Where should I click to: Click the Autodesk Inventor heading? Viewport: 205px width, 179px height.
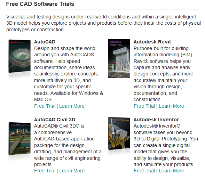tap(156, 120)
